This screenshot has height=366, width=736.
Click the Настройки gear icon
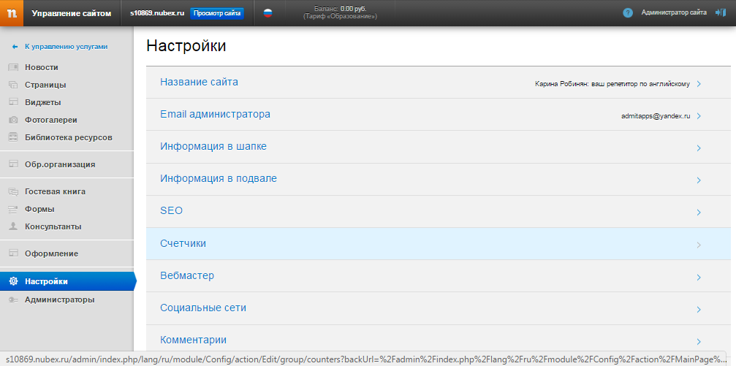[x=13, y=281]
